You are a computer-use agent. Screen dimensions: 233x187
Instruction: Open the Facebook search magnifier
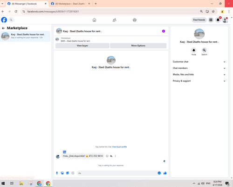coord(11,20)
